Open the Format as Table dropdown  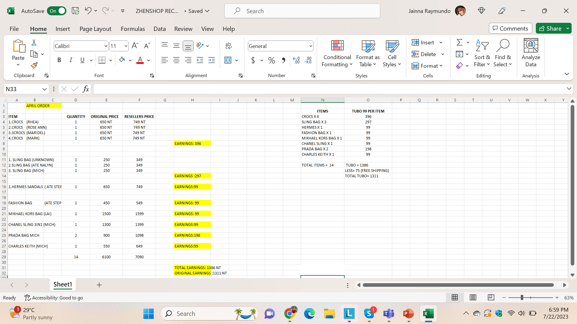coord(368,53)
